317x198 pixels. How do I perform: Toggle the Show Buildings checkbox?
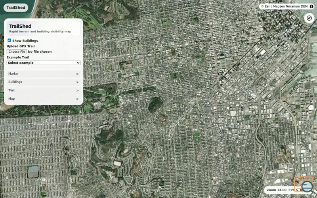pyautogui.click(x=9, y=40)
